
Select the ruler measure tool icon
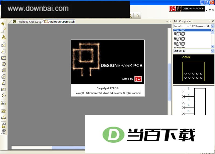(3, 111)
